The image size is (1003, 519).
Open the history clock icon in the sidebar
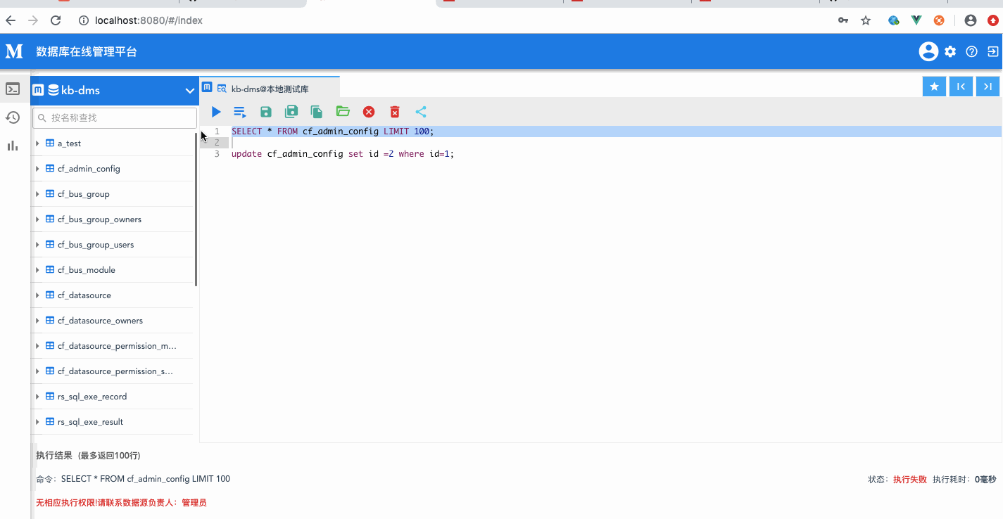point(13,117)
